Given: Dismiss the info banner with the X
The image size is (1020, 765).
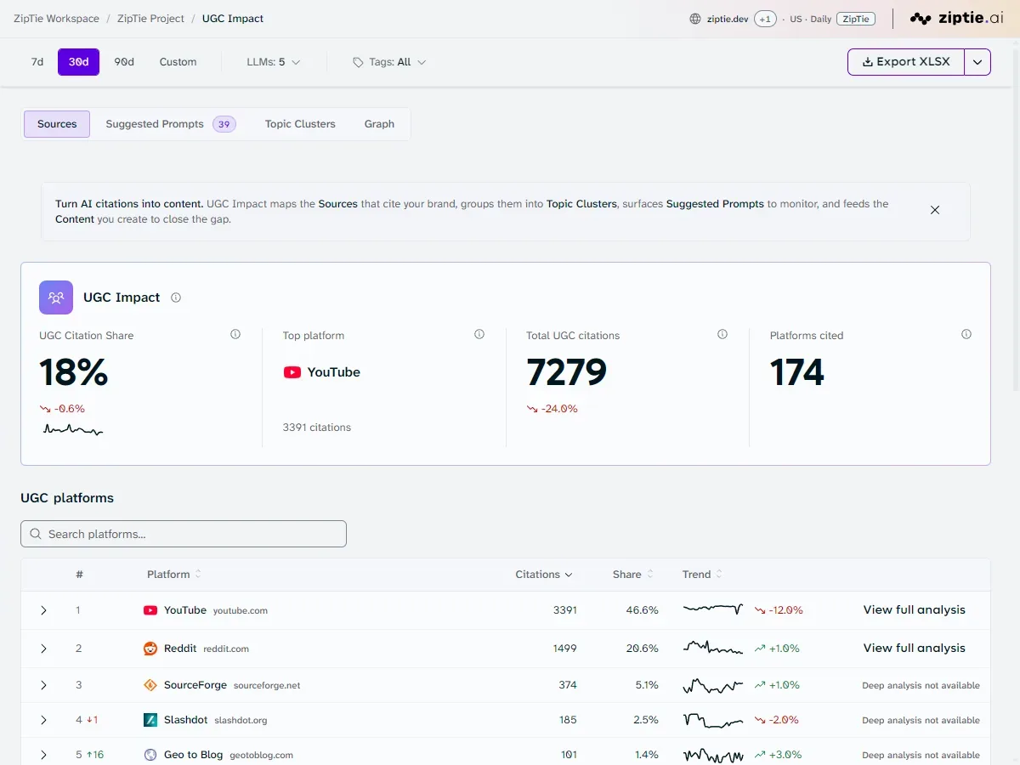Looking at the screenshot, I should click(935, 210).
